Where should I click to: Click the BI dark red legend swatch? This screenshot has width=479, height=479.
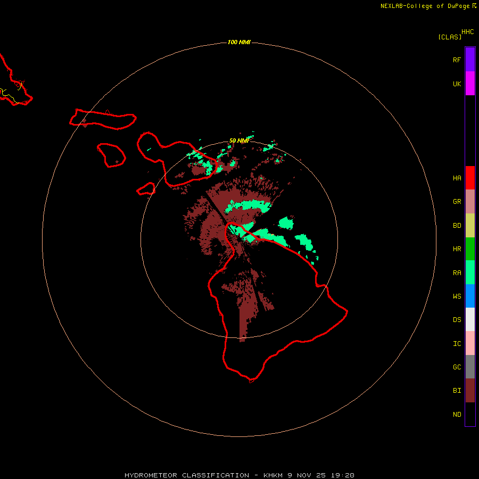point(470,391)
